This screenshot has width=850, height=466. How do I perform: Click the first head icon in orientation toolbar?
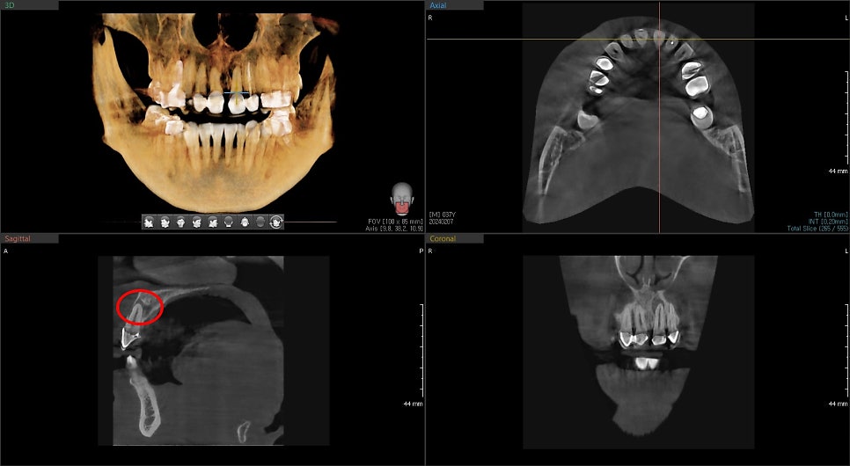(149, 222)
